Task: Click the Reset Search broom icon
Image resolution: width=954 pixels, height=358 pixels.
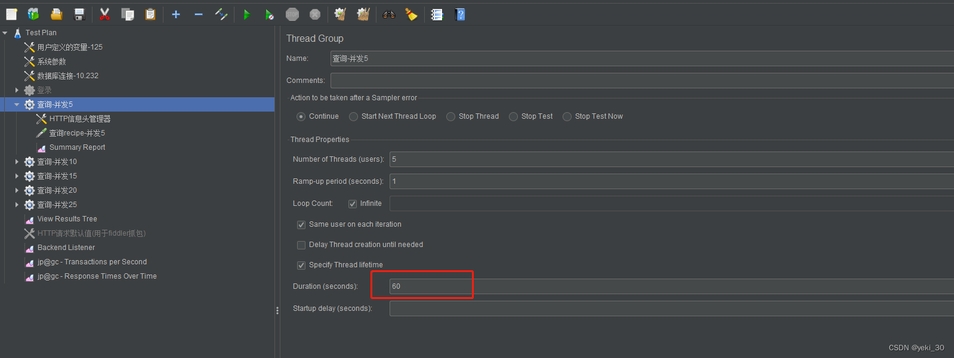Action: pyautogui.click(x=411, y=14)
